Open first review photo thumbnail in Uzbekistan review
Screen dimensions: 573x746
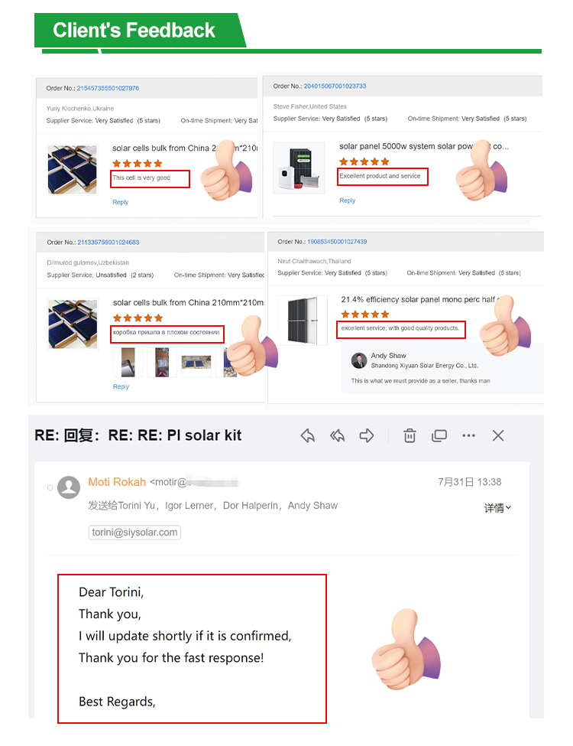(128, 363)
